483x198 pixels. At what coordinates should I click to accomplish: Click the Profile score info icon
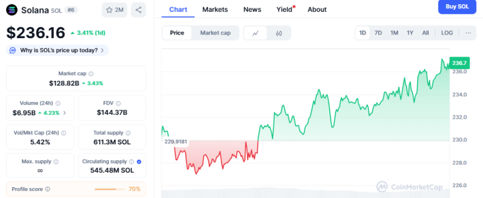coord(47,189)
